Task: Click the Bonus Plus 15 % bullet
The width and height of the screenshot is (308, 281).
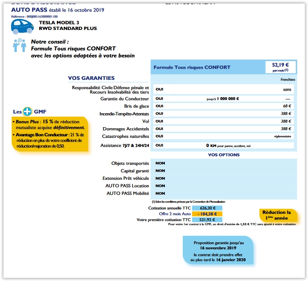Action: click(x=48, y=124)
